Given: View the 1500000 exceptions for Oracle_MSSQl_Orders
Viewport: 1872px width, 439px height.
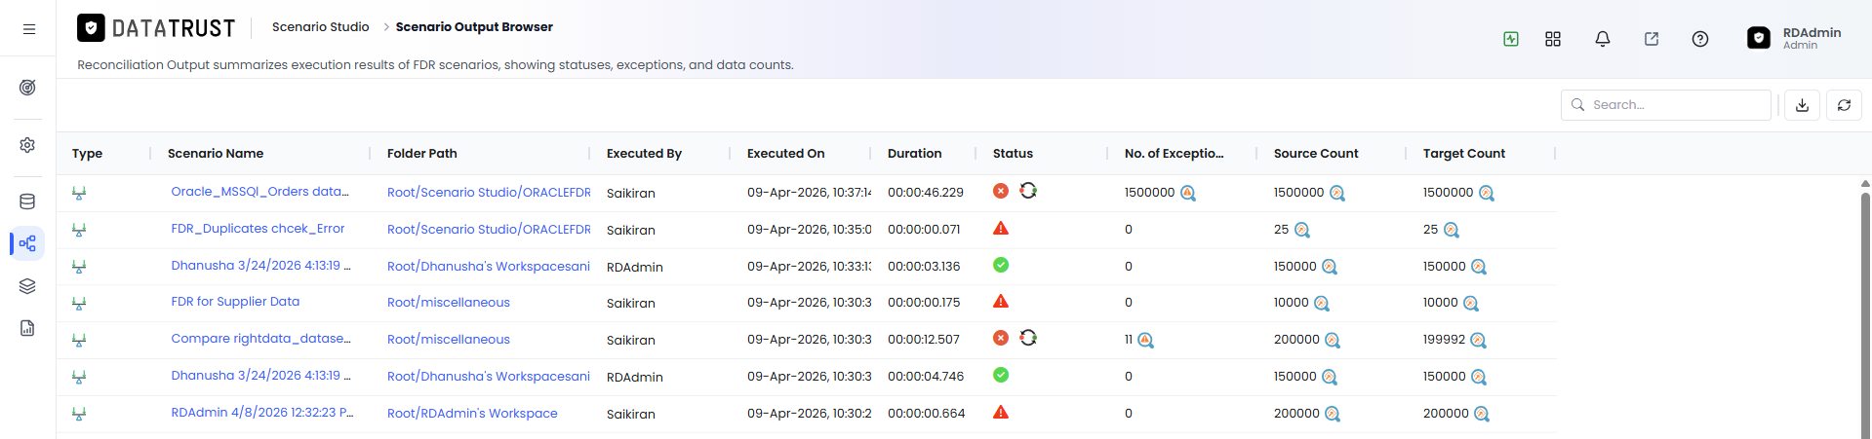Looking at the screenshot, I should 1188,193.
